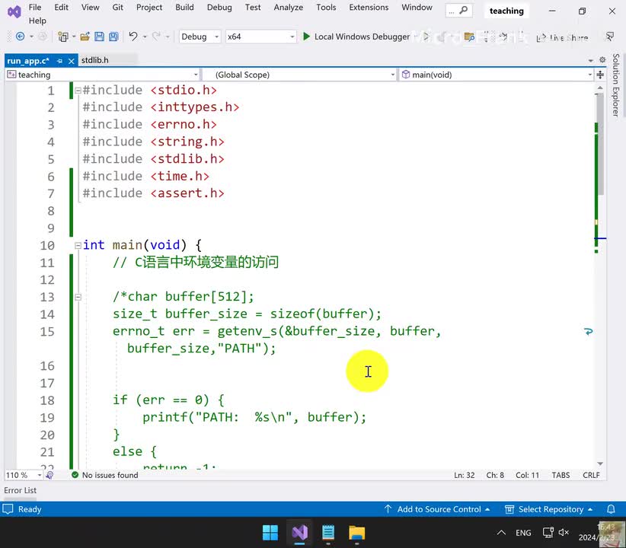
Task: Click Local Windows Debugger button
Action: (356, 37)
